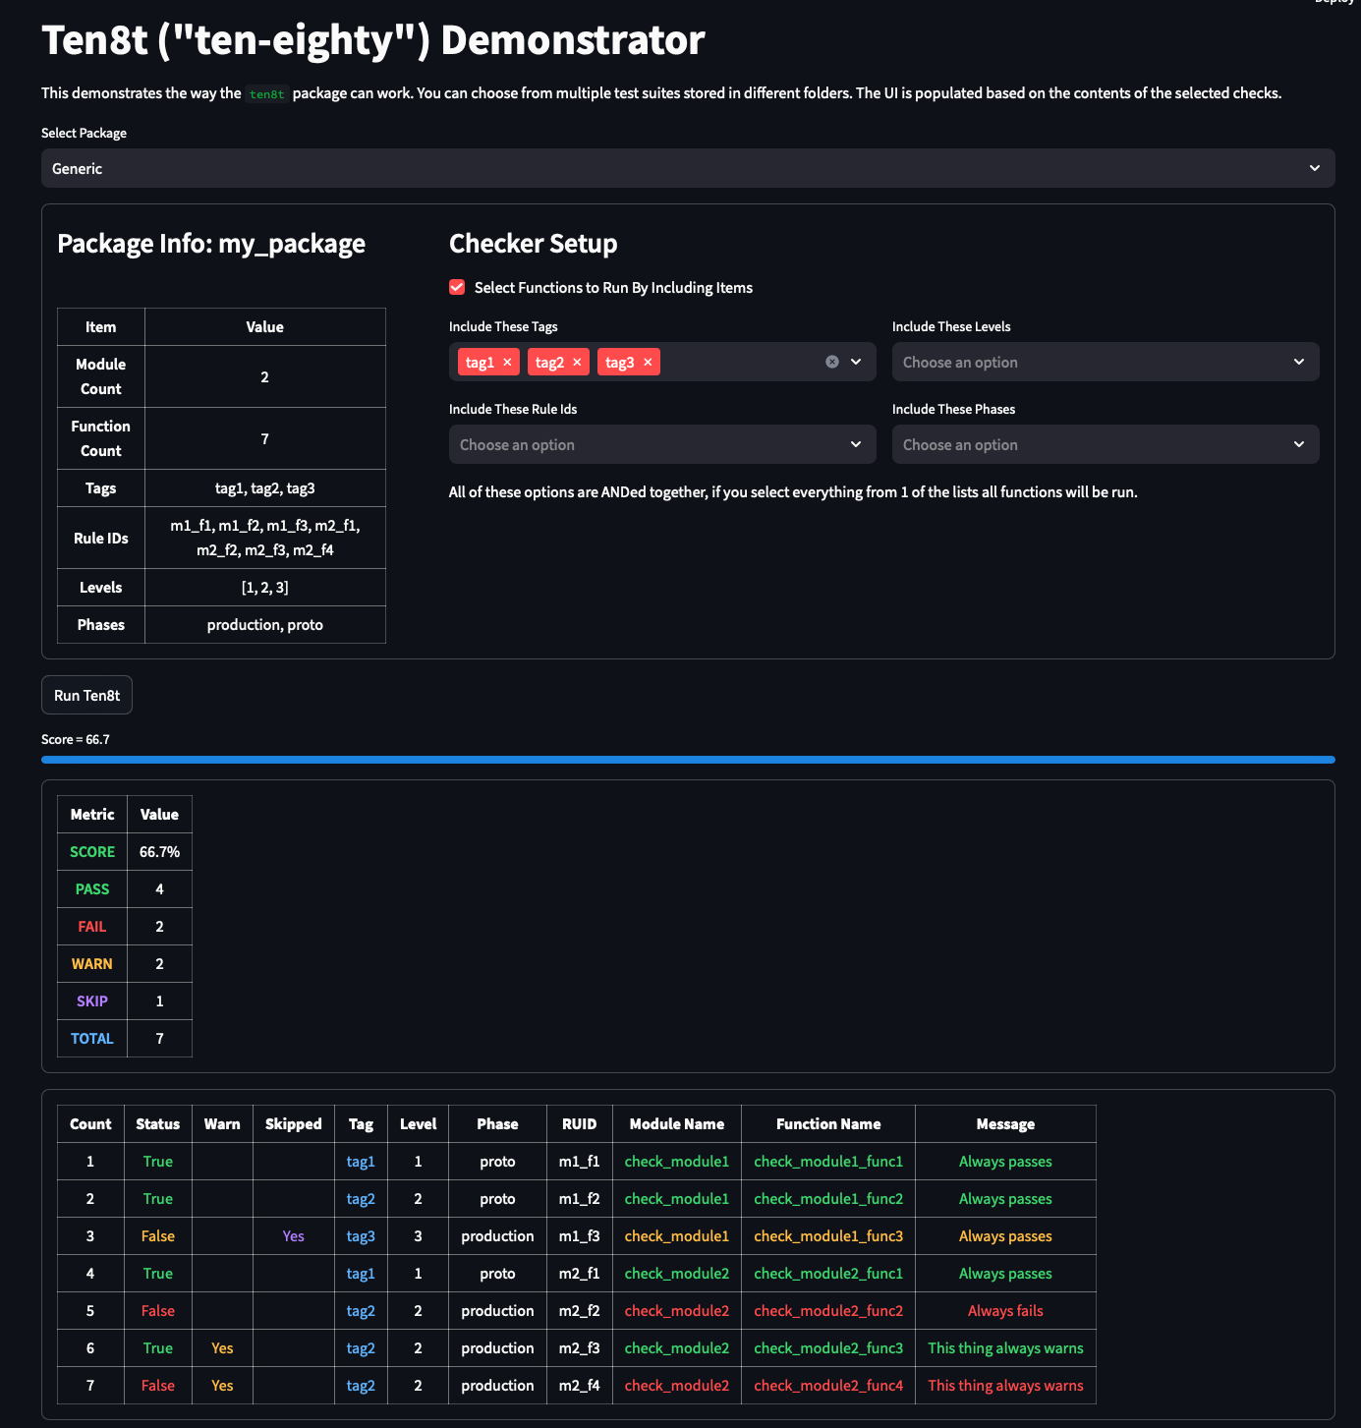Screen dimensions: 1361x1428
Task: Click the RUID column header
Action: click(580, 1124)
